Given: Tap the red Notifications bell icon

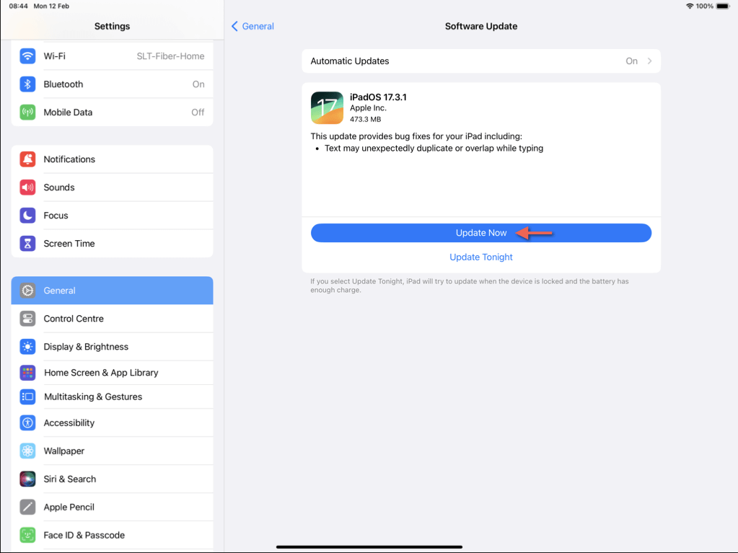Looking at the screenshot, I should pyautogui.click(x=27, y=159).
